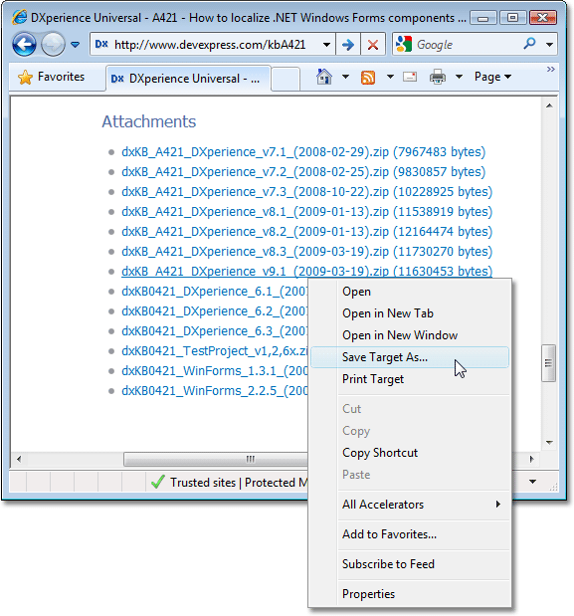Click the orange RSS feeds icon
The image size is (574, 616).
(x=368, y=78)
